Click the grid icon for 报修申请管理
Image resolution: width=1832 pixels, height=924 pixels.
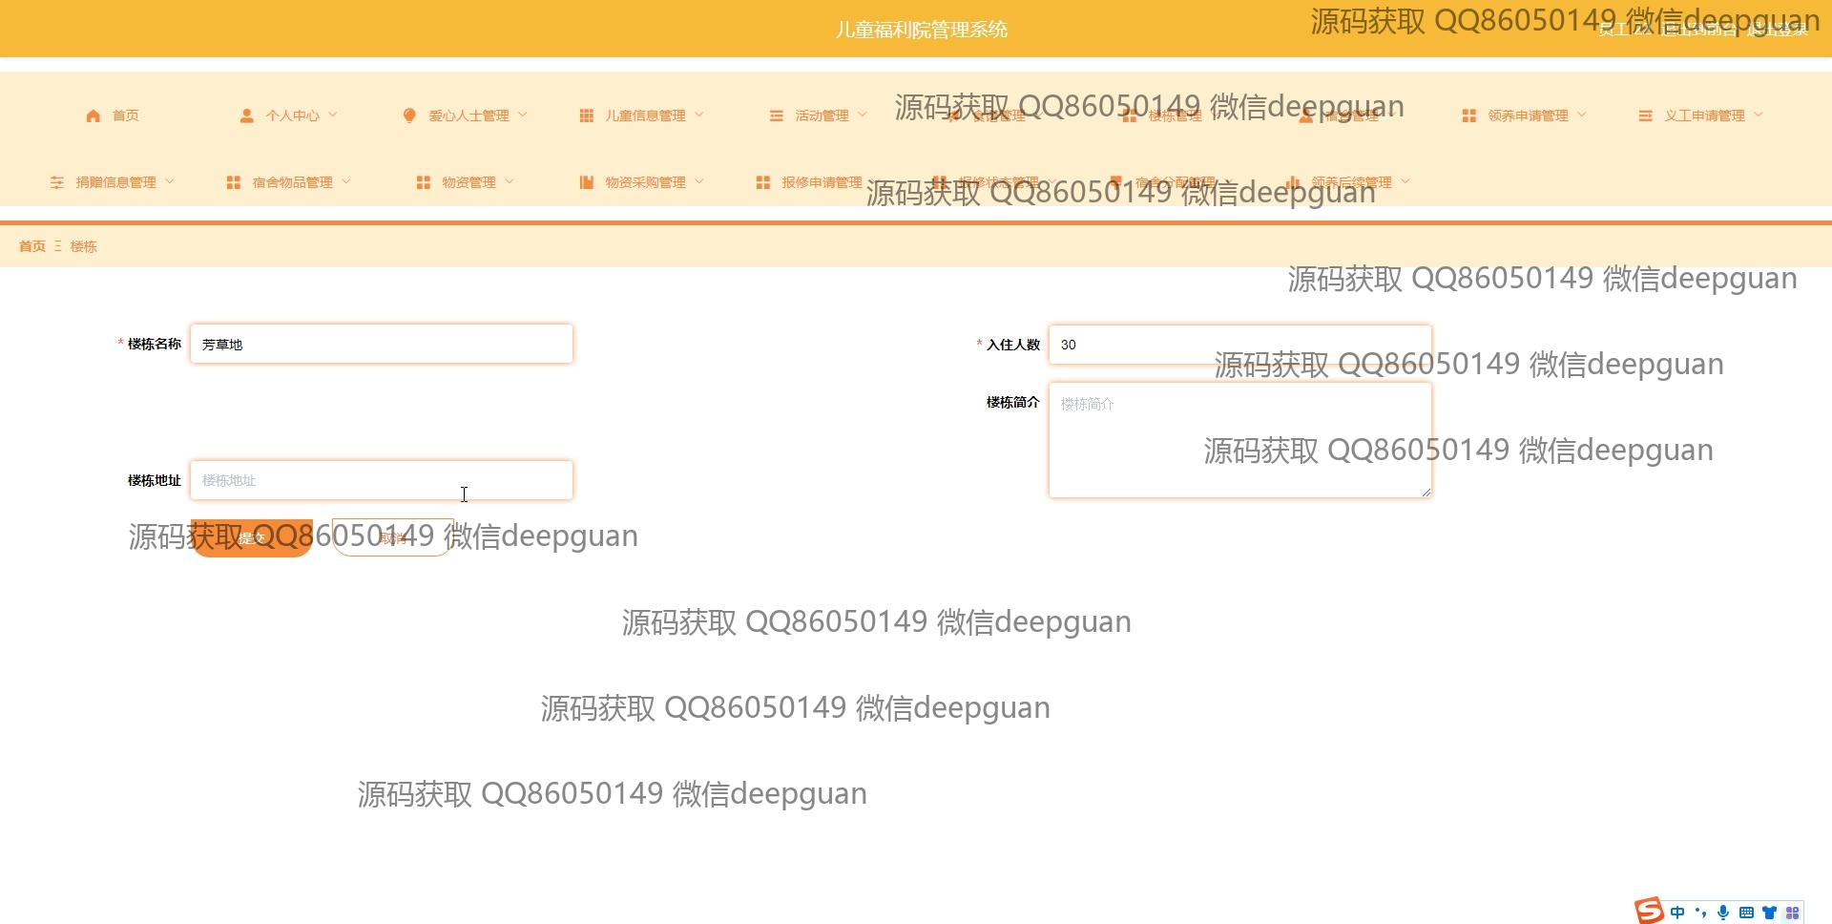click(762, 182)
